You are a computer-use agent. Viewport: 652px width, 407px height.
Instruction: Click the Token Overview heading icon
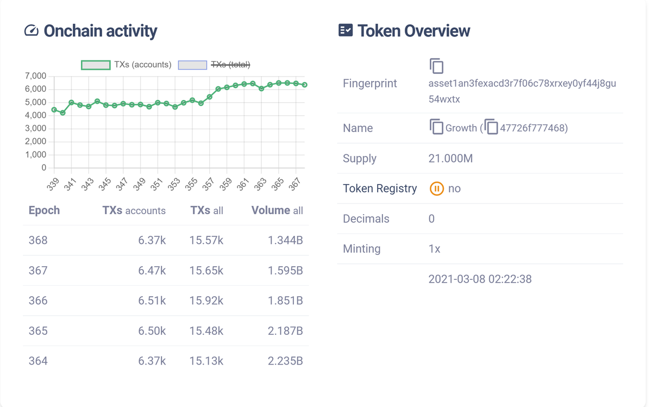click(x=346, y=30)
